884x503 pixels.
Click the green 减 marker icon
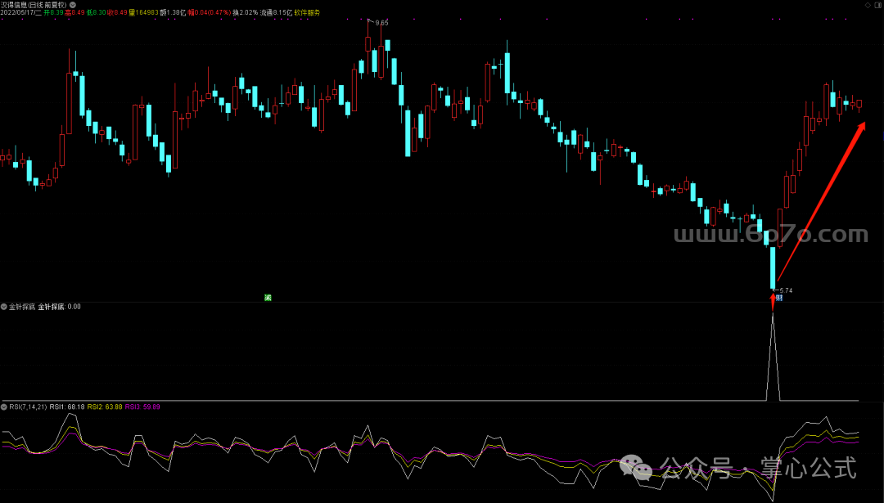[267, 297]
